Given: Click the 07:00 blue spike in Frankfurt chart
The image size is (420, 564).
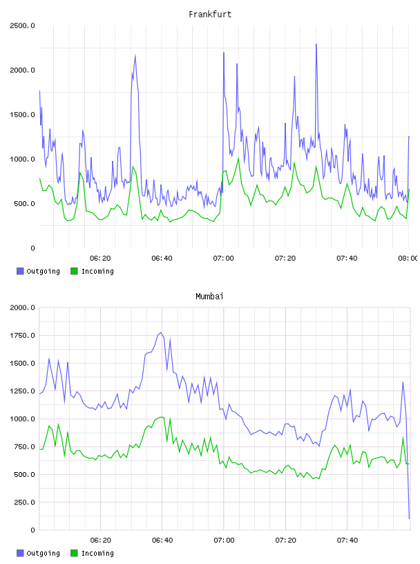Looking at the screenshot, I should tap(224, 53).
